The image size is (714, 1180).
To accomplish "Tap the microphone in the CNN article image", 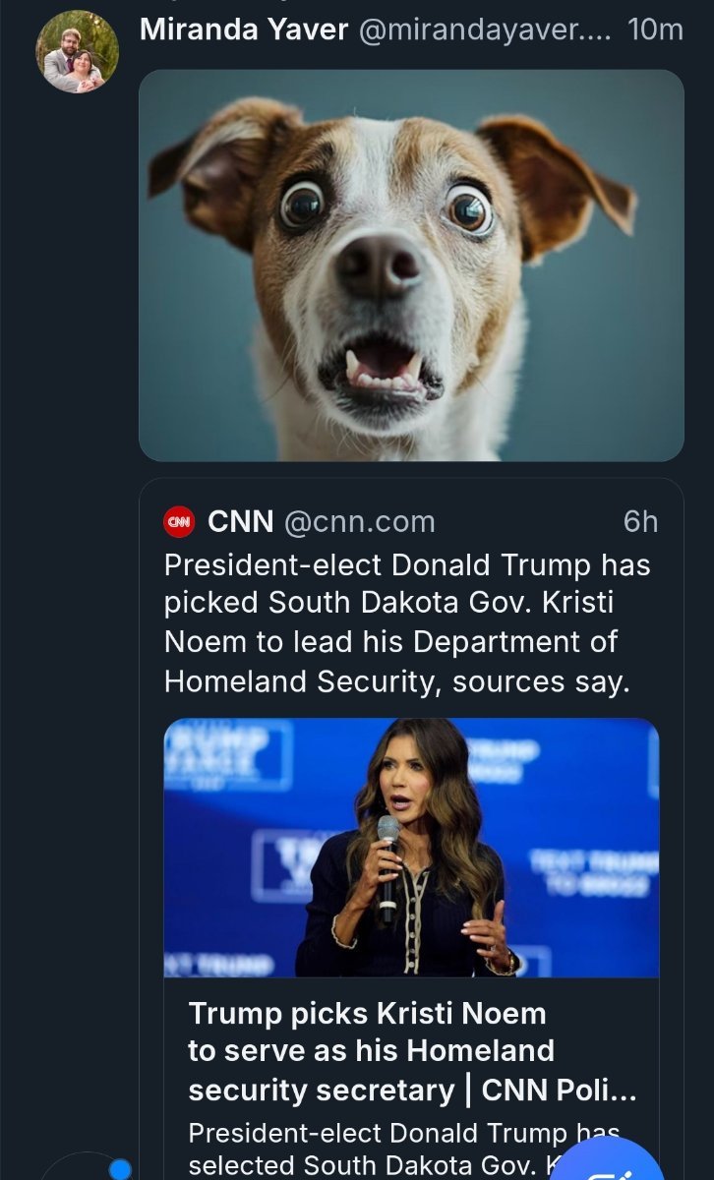I will pyautogui.click(x=388, y=865).
